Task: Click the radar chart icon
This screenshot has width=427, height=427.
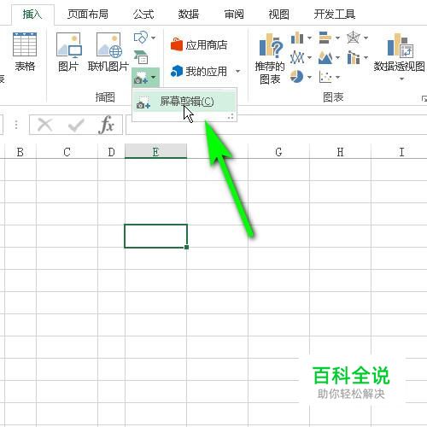Action: [354, 38]
